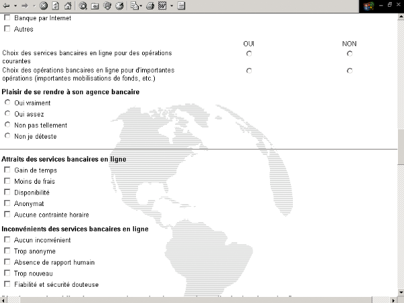The width and height of the screenshot is (404, 303).
Task: Check 'Fiabilité et sécurité douteuse' checkbox
Action: click(x=7, y=284)
